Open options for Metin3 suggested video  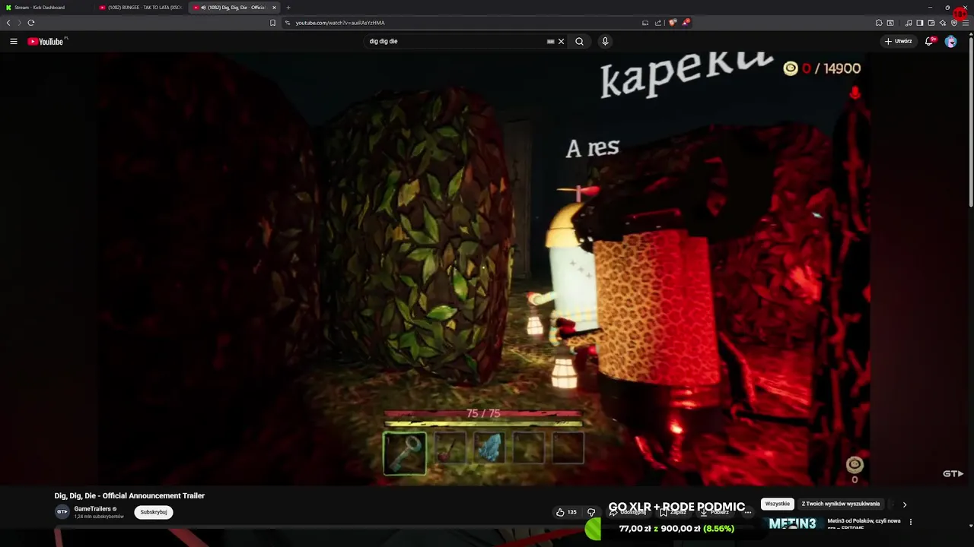point(911,522)
